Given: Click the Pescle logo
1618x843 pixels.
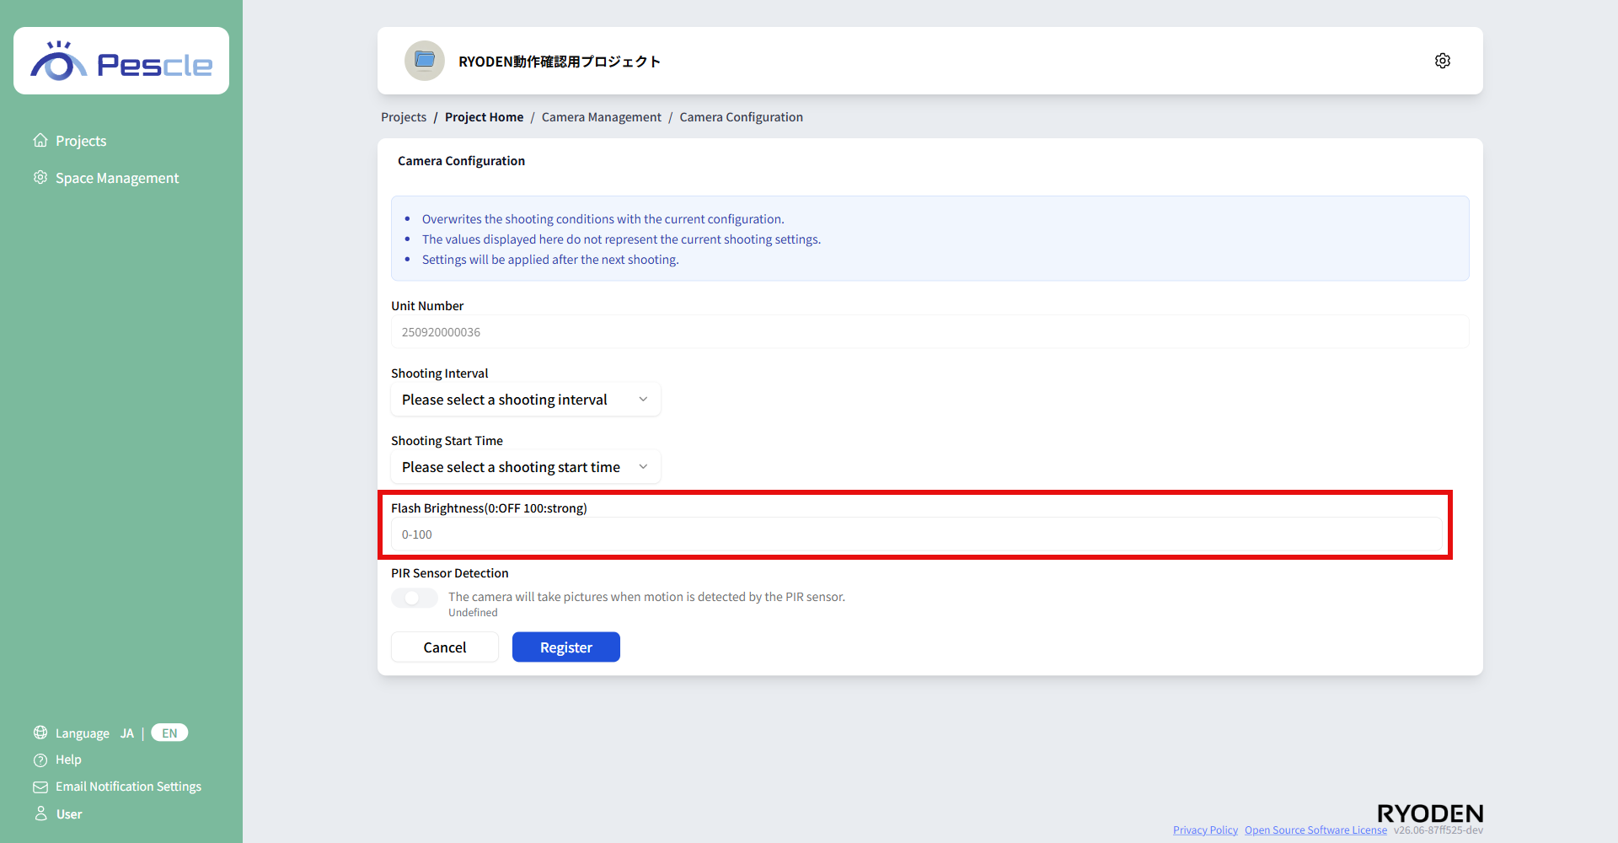Looking at the screenshot, I should pos(121,61).
